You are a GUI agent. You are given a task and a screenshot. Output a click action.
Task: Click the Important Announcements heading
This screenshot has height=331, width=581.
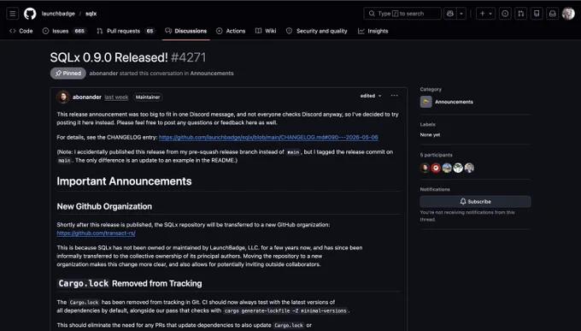(124, 181)
